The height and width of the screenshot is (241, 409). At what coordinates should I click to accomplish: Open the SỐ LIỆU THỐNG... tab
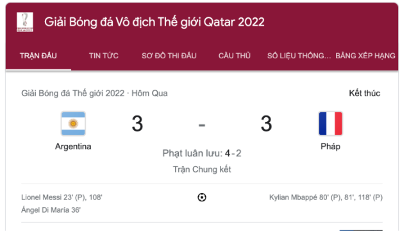(299, 56)
